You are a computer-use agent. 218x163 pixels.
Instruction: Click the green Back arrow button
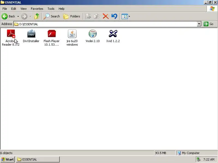5,16
